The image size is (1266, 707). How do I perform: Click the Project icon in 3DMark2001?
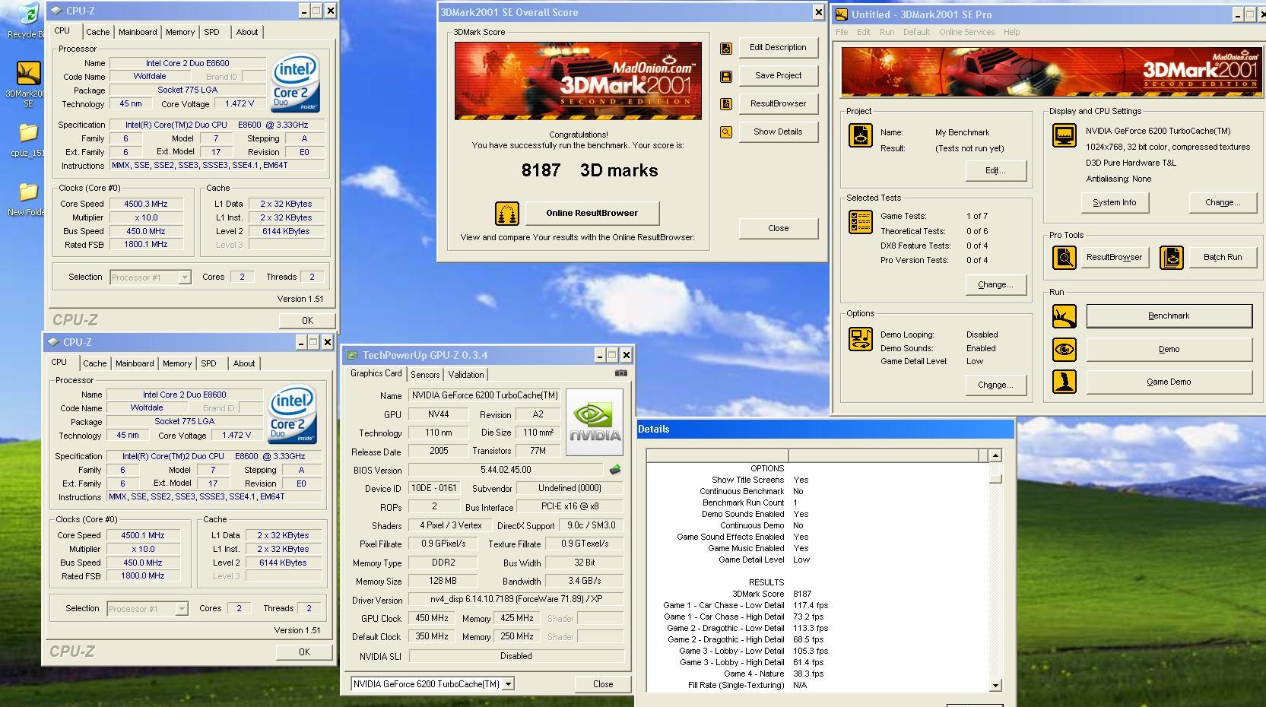point(861,135)
